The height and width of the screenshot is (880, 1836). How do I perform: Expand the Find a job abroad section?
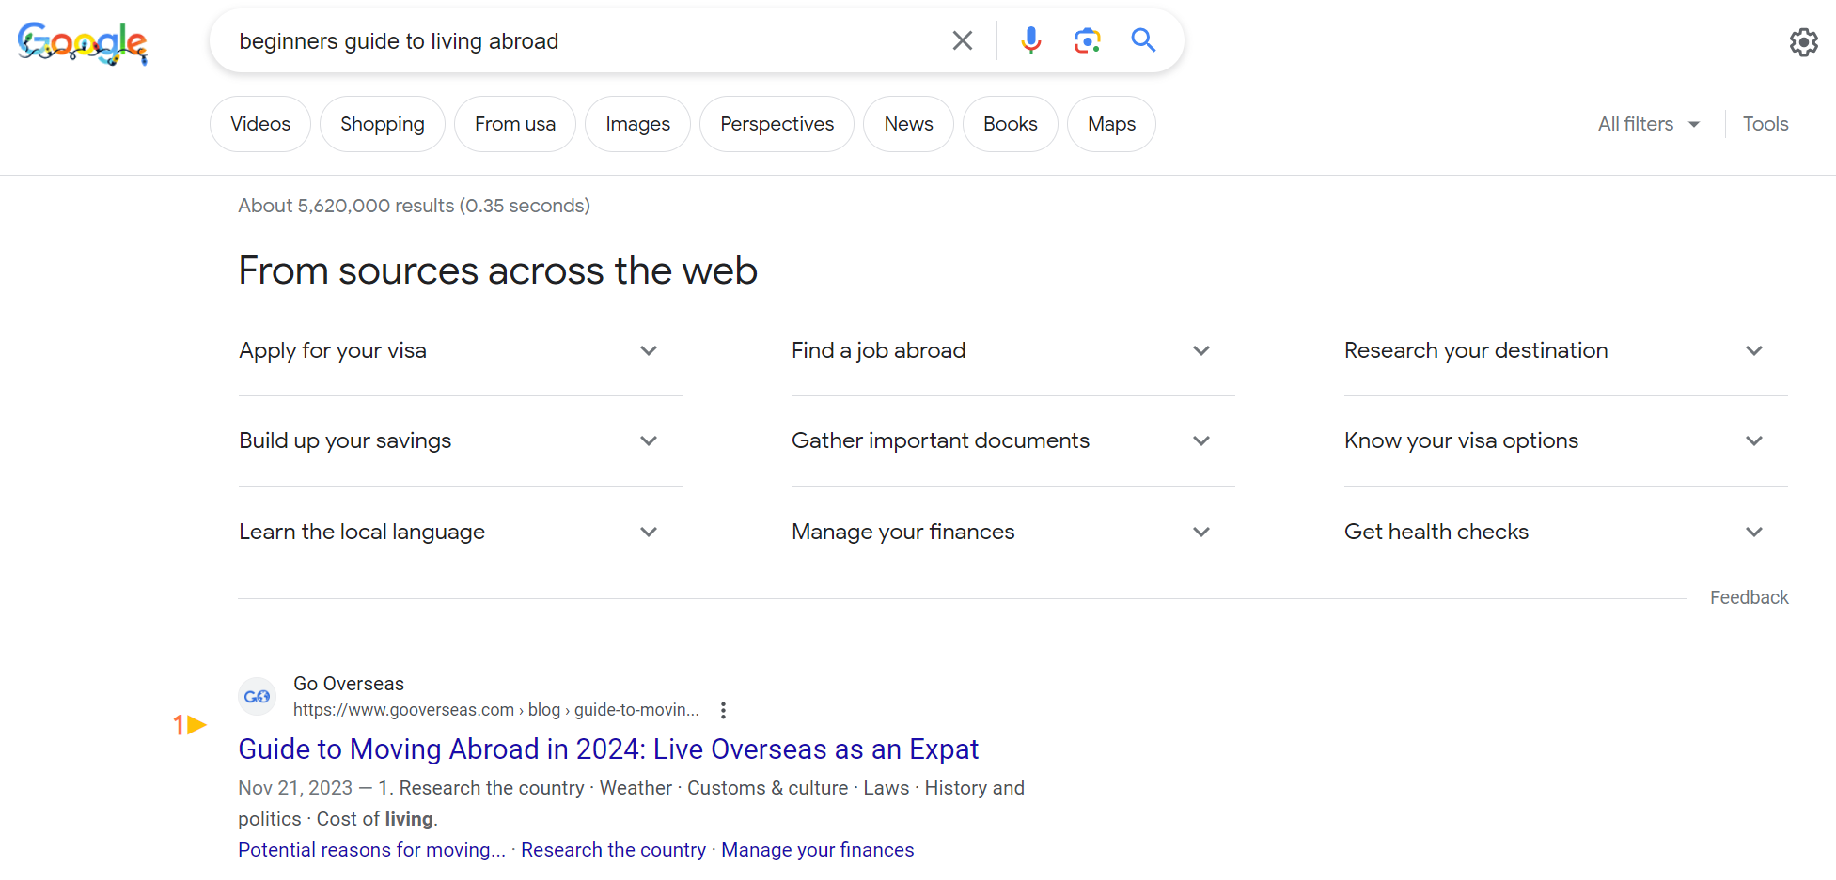coord(1001,350)
